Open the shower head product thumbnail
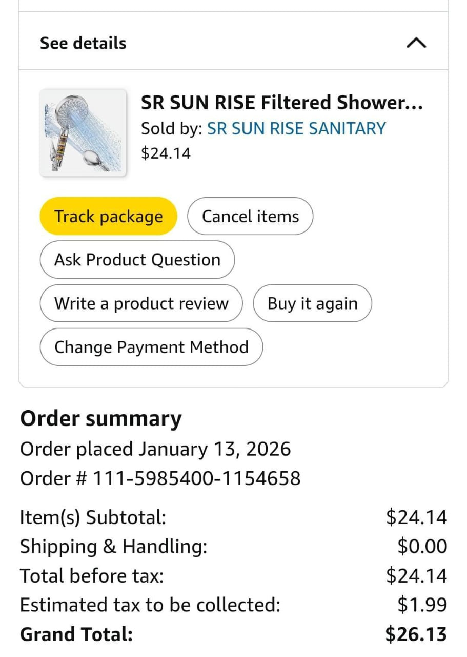This screenshot has height=657, width=467. tap(83, 133)
